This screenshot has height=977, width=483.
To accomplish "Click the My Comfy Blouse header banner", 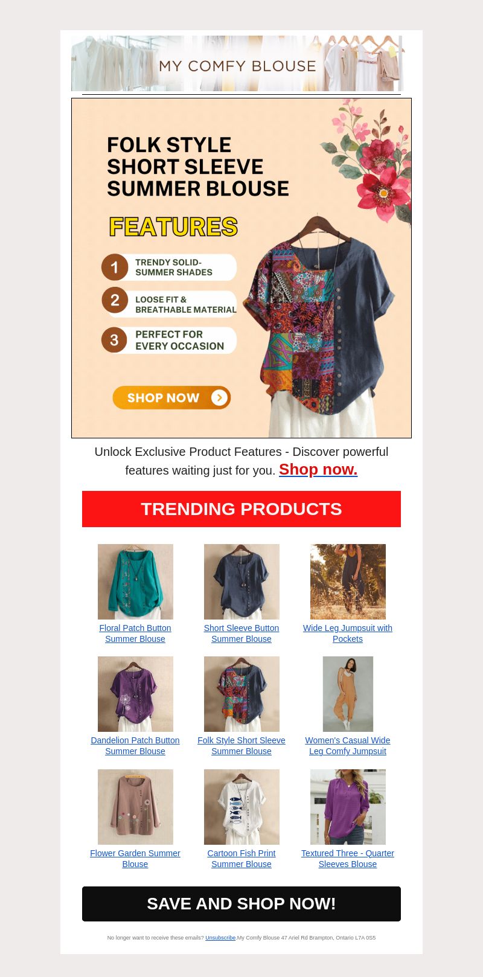I will tap(237, 63).
